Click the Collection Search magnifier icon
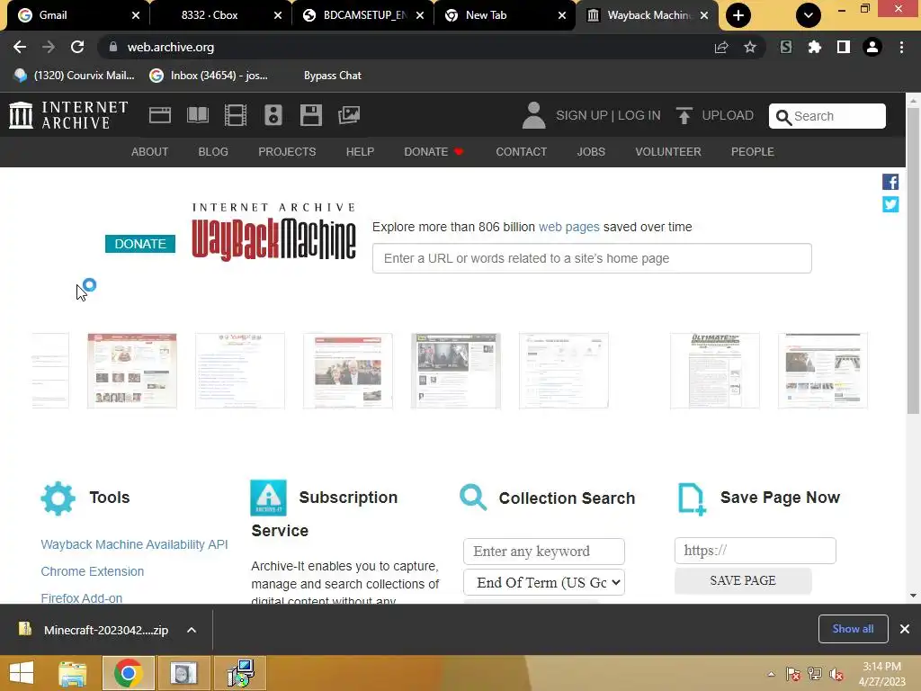 473,498
